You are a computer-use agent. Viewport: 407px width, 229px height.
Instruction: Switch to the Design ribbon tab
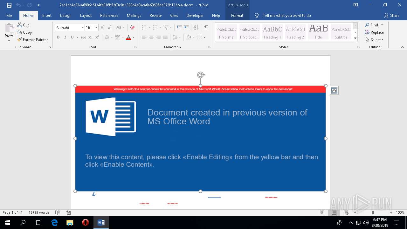click(66, 15)
